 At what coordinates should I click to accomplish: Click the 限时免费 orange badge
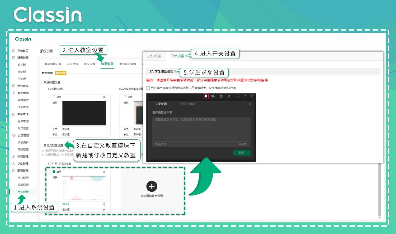(x=61, y=73)
